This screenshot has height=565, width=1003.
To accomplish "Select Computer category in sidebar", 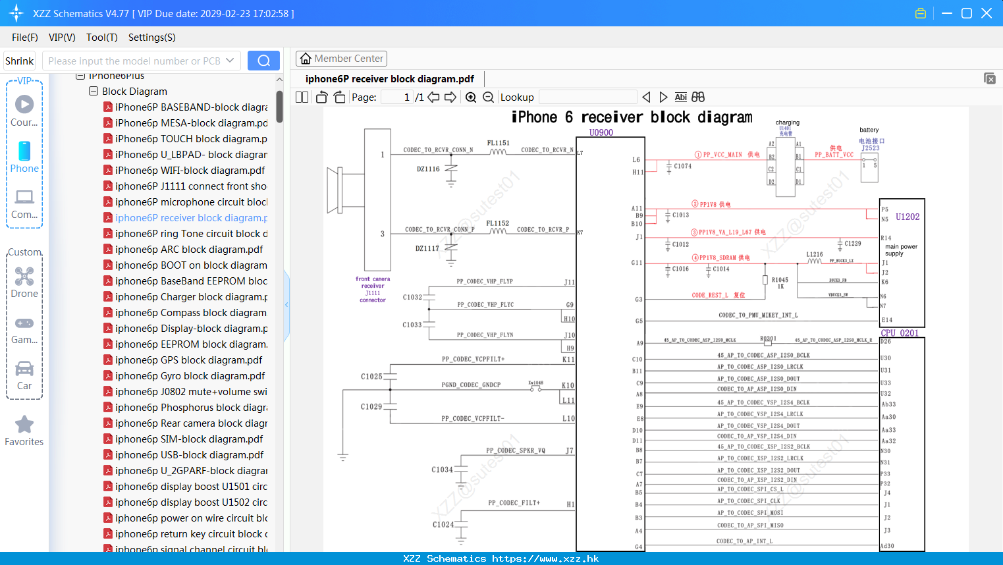I will coord(24,203).
